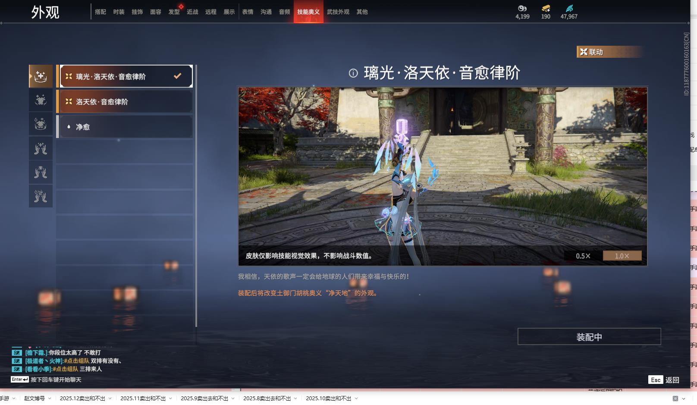Click #点击组队 link in 三排来人 message
This screenshot has width=697, height=405.
[x=66, y=369]
